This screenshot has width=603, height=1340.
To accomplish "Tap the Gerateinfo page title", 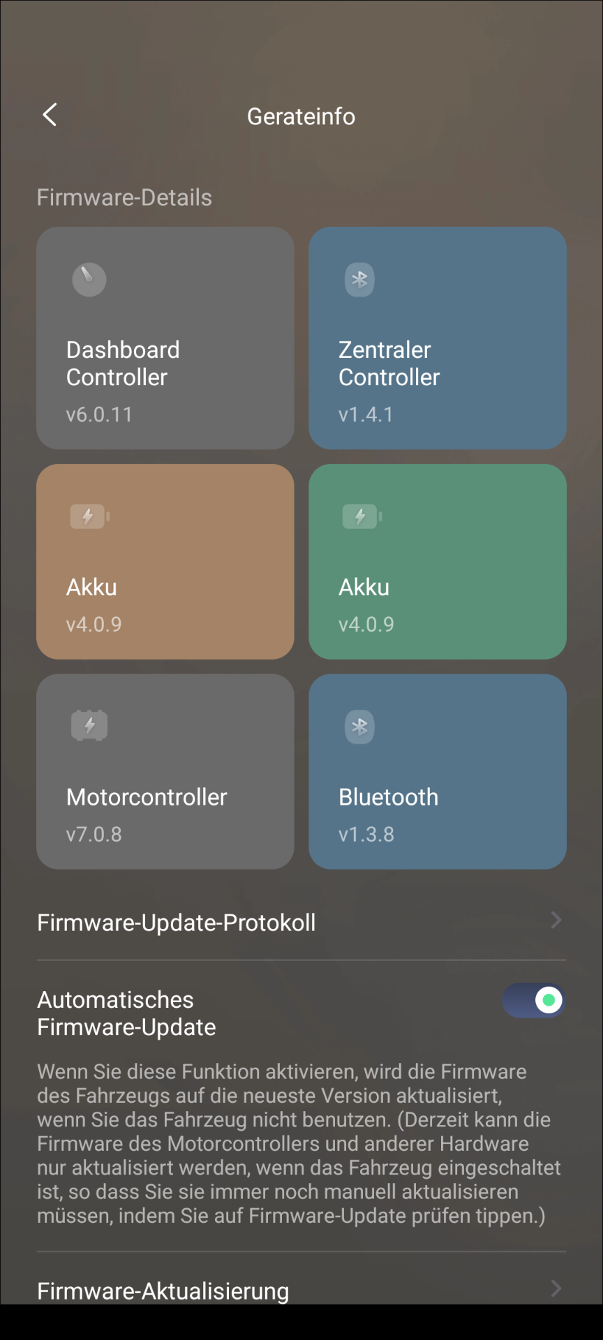I will [x=301, y=116].
